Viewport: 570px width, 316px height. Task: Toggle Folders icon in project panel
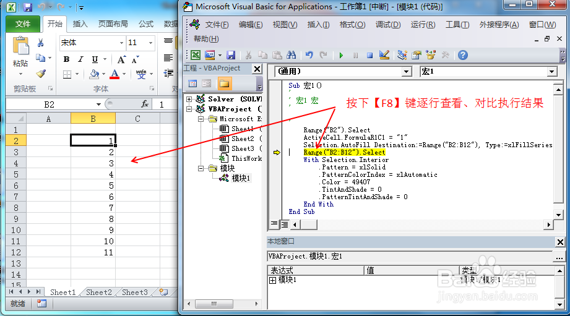point(224,84)
